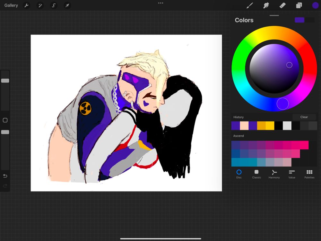Screen dimensions: 321x241
Task: Switch to the Classic color tab
Action: (256, 174)
